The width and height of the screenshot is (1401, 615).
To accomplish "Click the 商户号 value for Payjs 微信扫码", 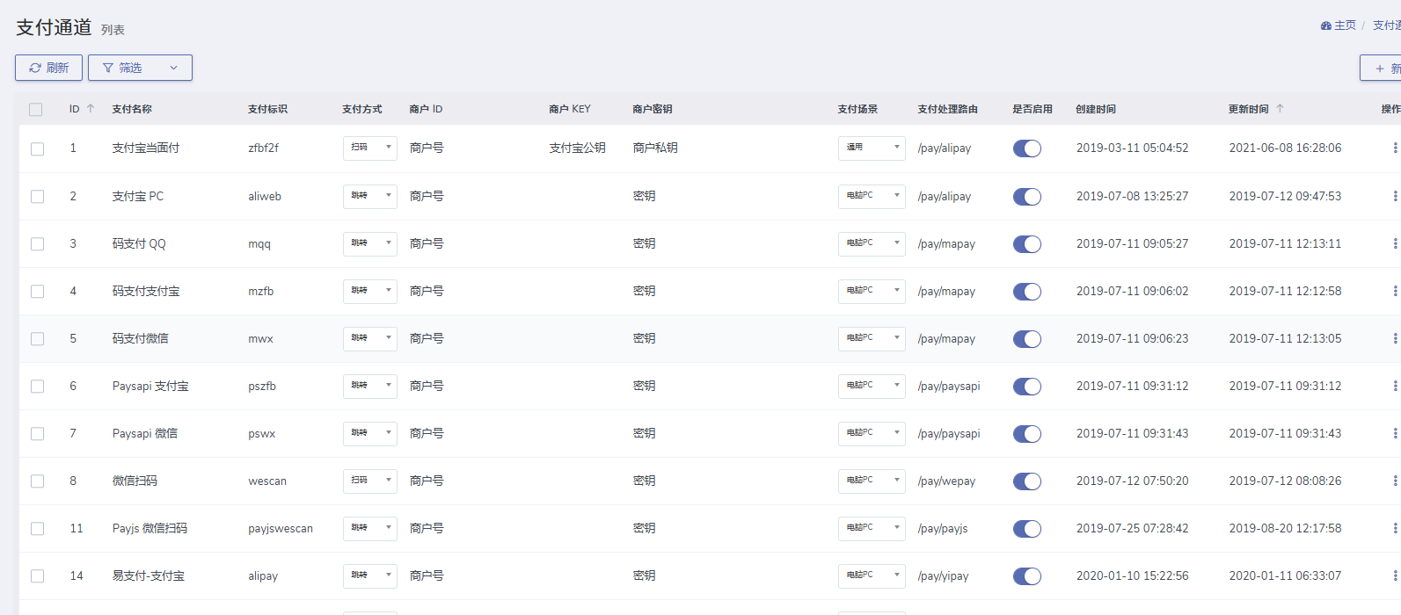I will coord(427,528).
